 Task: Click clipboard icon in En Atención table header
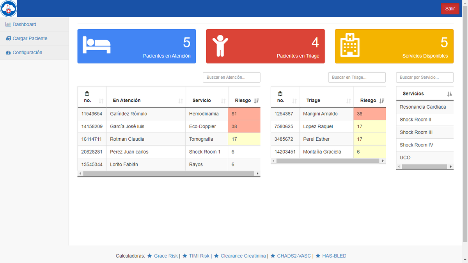point(87,94)
